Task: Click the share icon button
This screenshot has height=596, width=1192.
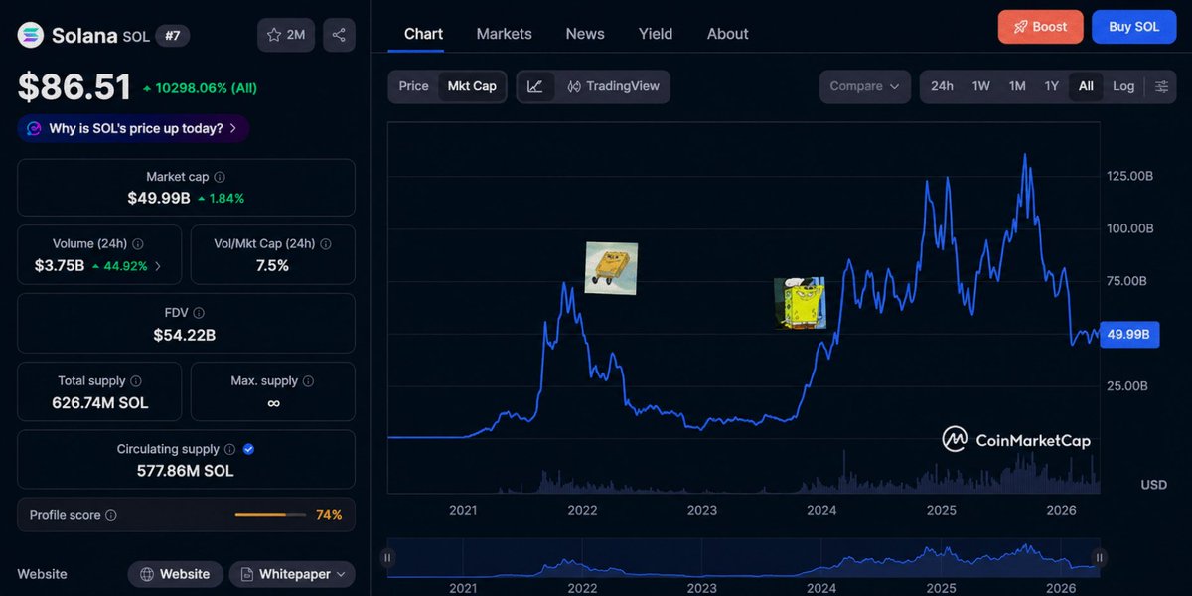Action: 339,35
